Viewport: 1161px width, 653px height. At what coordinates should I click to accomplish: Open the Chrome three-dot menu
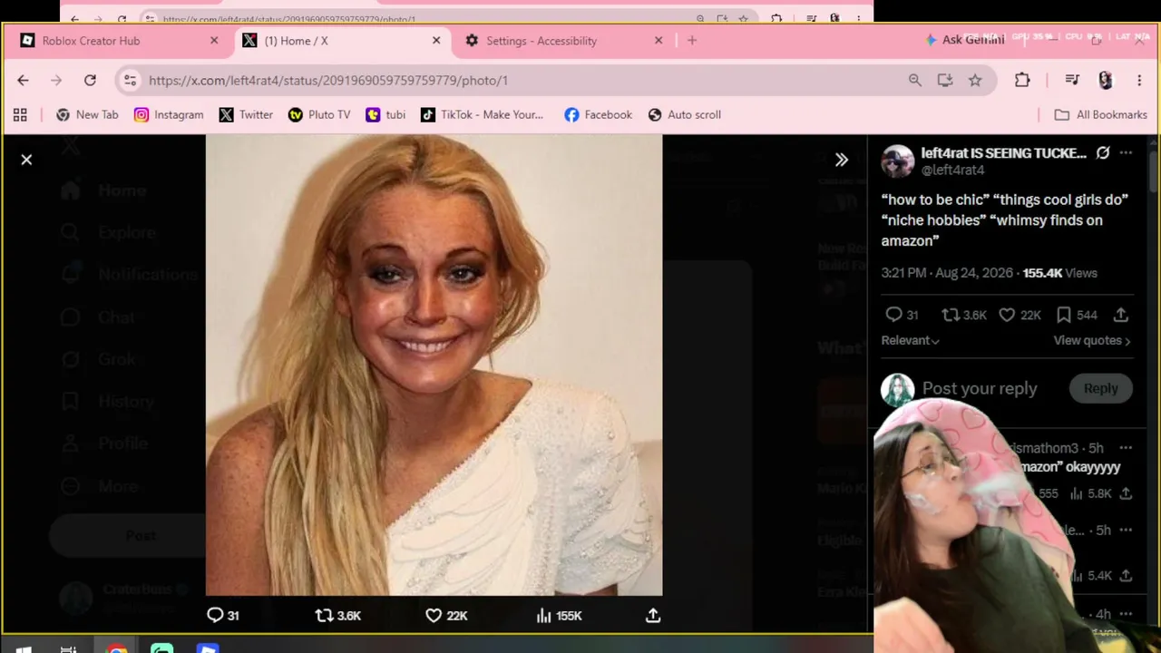click(1139, 81)
